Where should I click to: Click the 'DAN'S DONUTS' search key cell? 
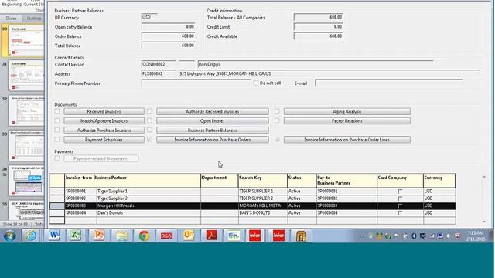coord(263,213)
